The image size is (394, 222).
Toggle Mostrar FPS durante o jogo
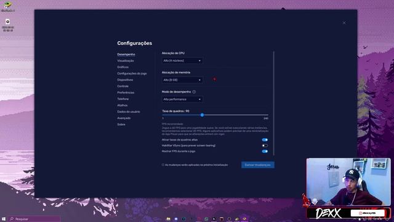coord(265,151)
